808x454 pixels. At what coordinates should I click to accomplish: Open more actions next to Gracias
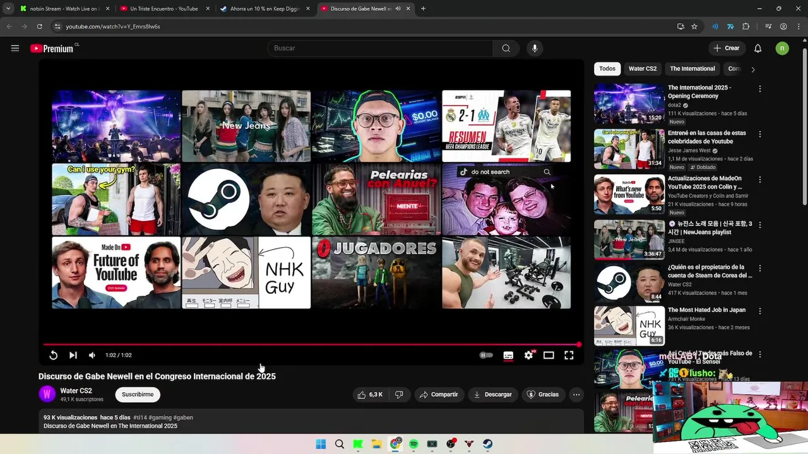[576, 395]
